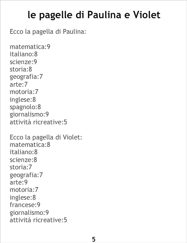
Task: Click Violet's 'scienze:8' grade line
Action: pyautogui.click(x=23, y=160)
